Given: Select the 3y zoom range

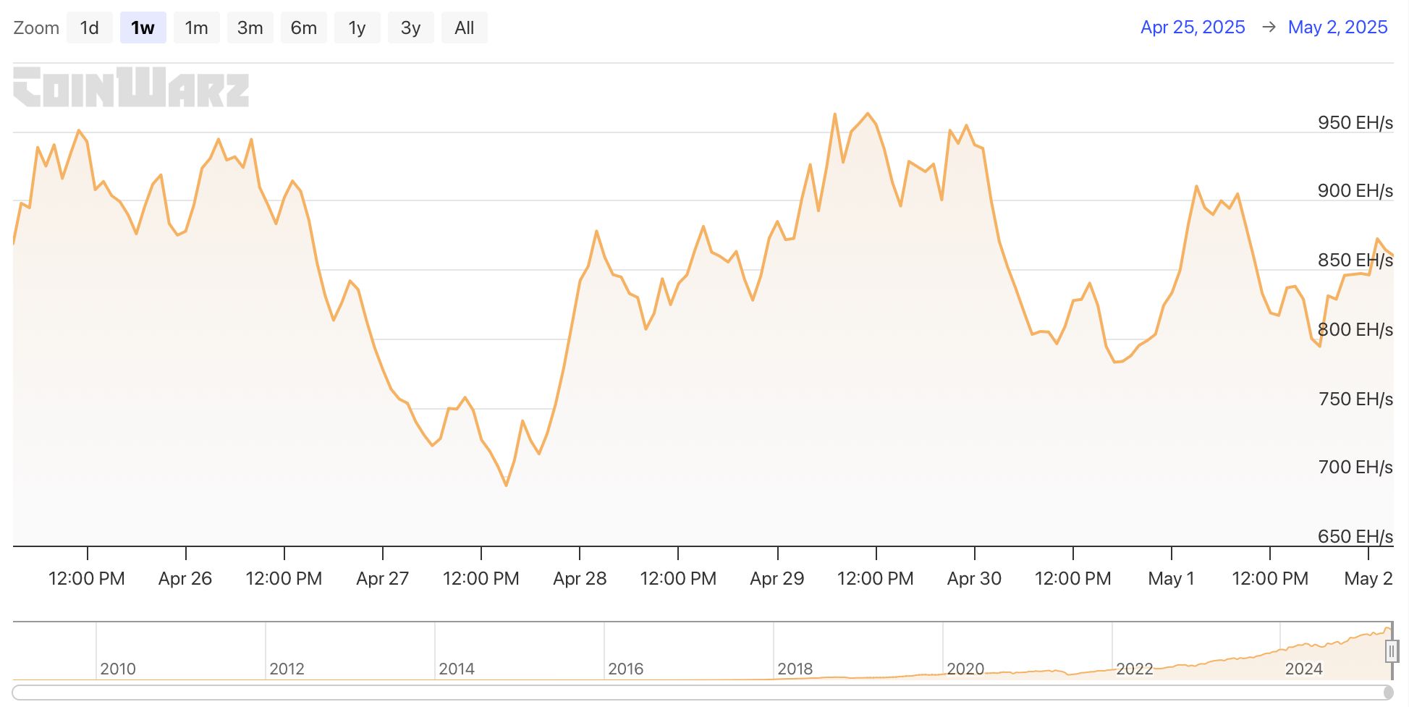Looking at the screenshot, I should [410, 28].
